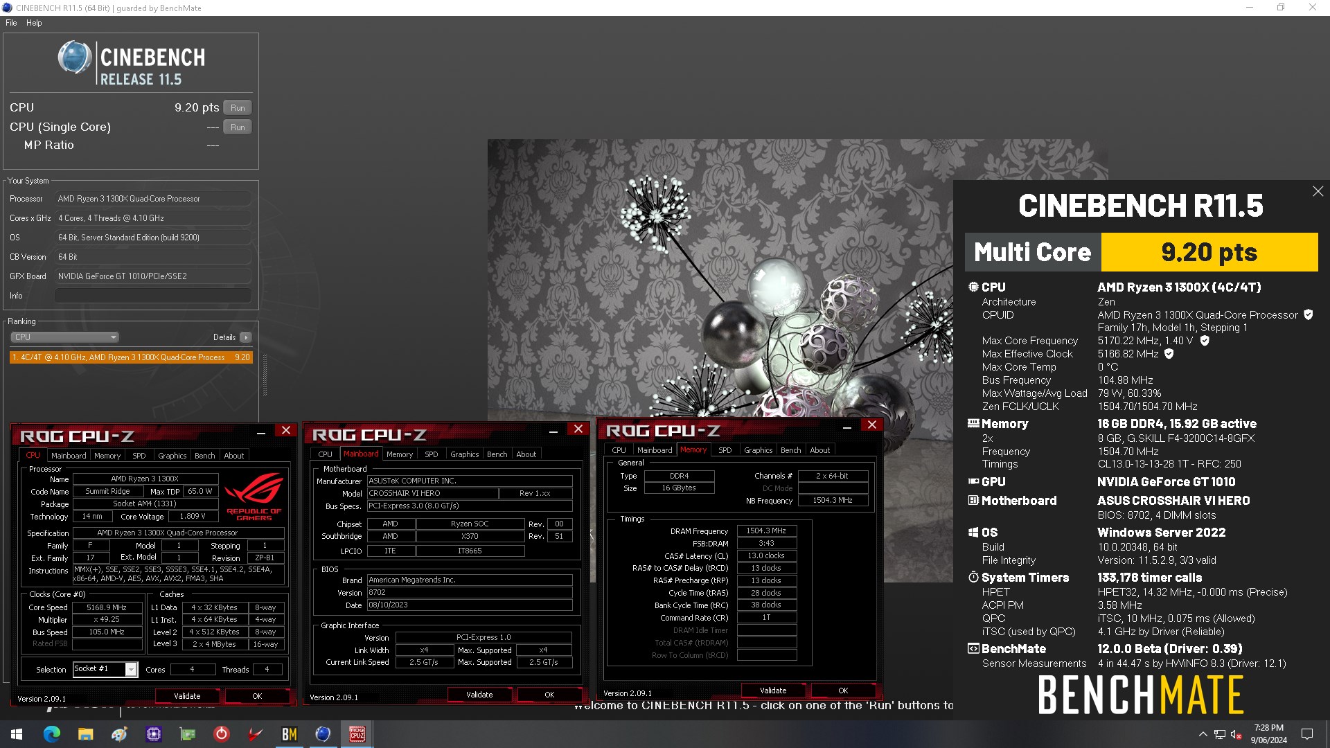Click the Info input field
This screenshot has height=748, width=1330.
pyautogui.click(x=153, y=296)
